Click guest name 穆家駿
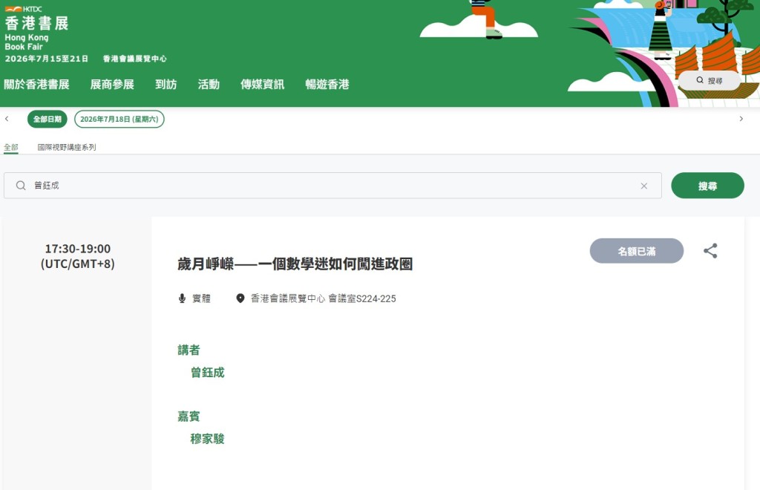This screenshot has height=490, width=760. pyautogui.click(x=208, y=439)
